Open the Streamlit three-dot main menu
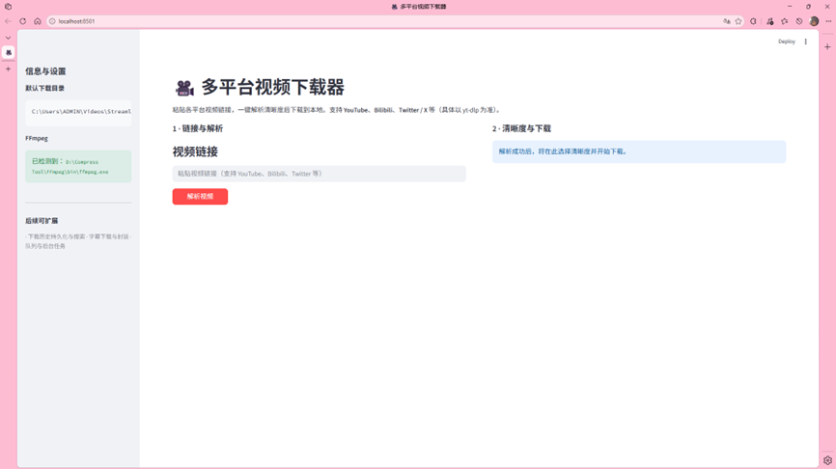This screenshot has height=469, width=836. tap(806, 41)
